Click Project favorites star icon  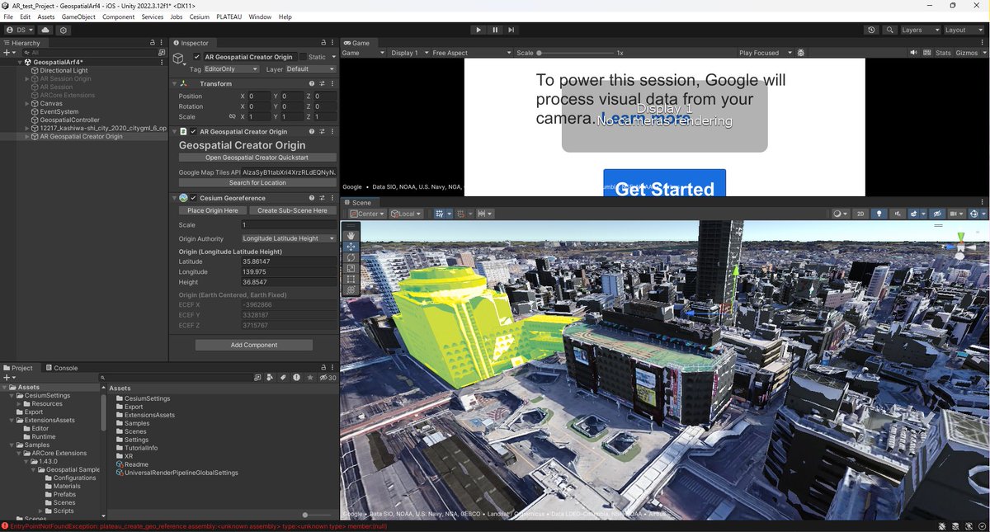(x=309, y=377)
